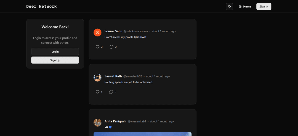Screen dimensions: 298x136
Task: Open Sourav Sahu's profile name link
Action: coord(113,31)
